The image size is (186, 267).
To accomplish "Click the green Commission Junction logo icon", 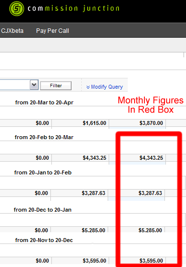I will tap(17, 8).
